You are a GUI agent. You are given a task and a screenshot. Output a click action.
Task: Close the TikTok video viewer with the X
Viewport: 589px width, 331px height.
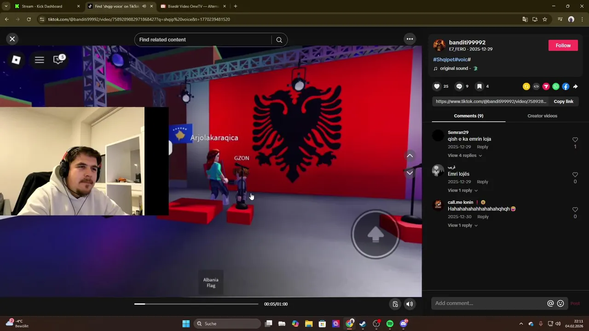pos(12,39)
